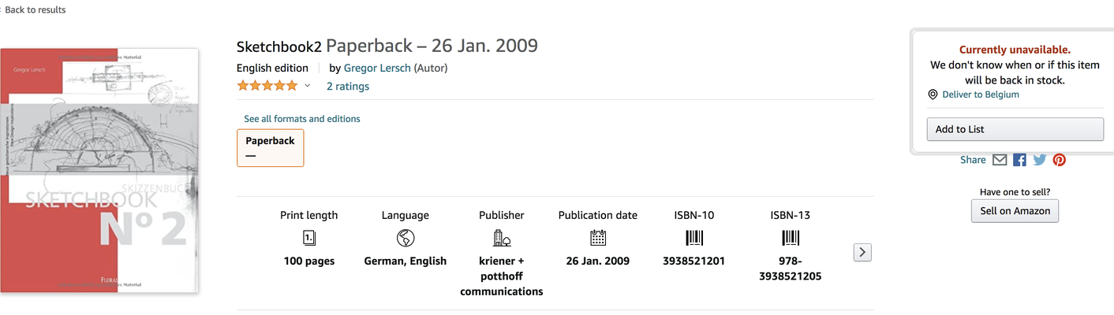The width and height of the screenshot is (1114, 315).
Task: Open See all formats and editions
Action: click(x=302, y=119)
